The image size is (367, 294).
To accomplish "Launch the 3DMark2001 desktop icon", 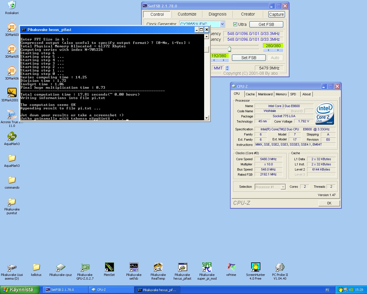I will coord(12,95).
